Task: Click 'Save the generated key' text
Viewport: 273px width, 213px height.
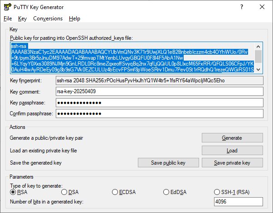Action: point(36,163)
